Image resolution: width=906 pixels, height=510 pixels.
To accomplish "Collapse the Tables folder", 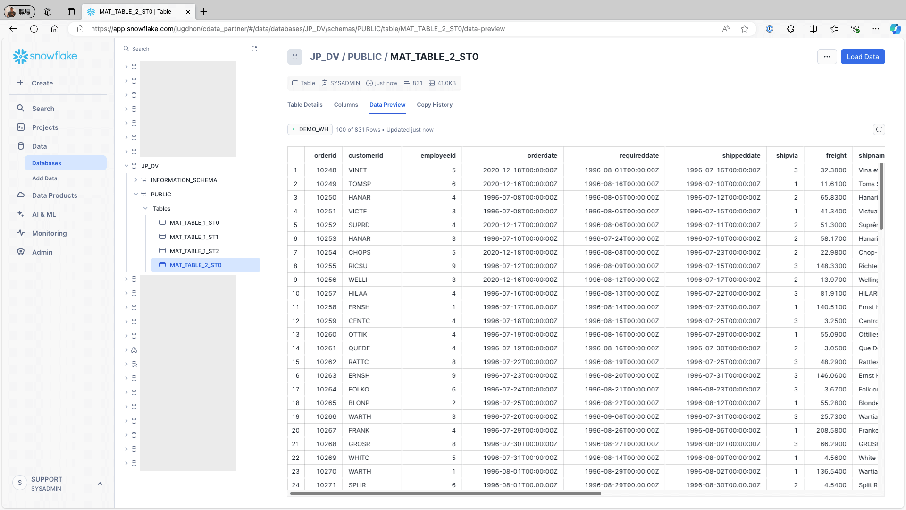I will click(145, 208).
